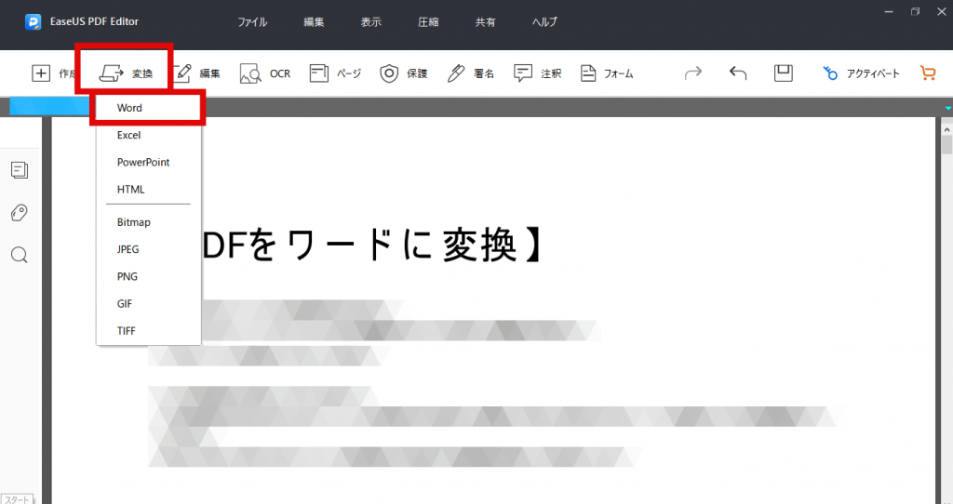
Task: Open the 注釈 (Comment) tool
Action: pyautogui.click(x=537, y=73)
